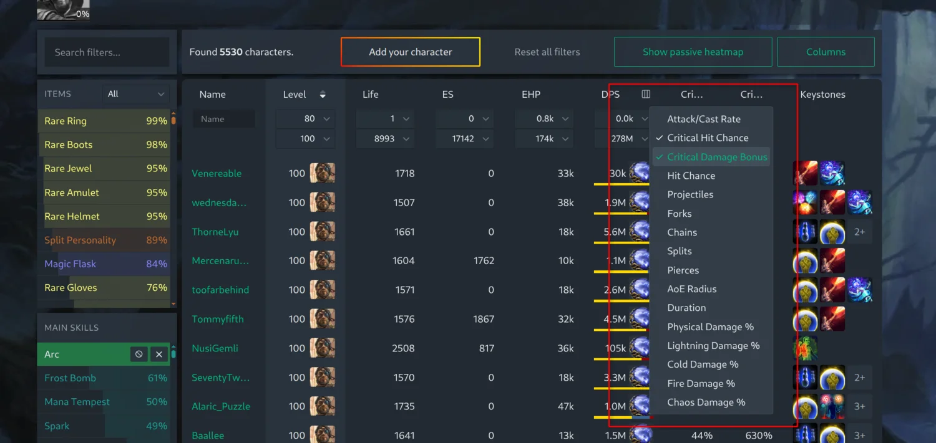Screen dimensions: 936x443
Task: Click the Level column sort arrows
Action: [323, 95]
